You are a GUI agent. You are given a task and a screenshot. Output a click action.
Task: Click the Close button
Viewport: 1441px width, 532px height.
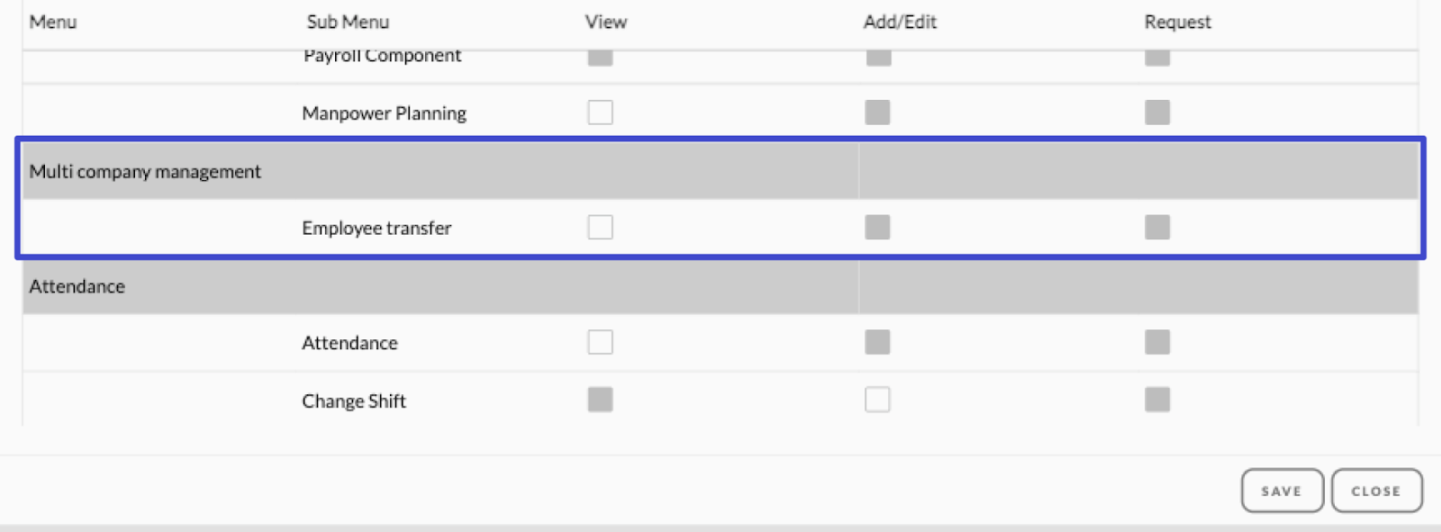(x=1376, y=491)
